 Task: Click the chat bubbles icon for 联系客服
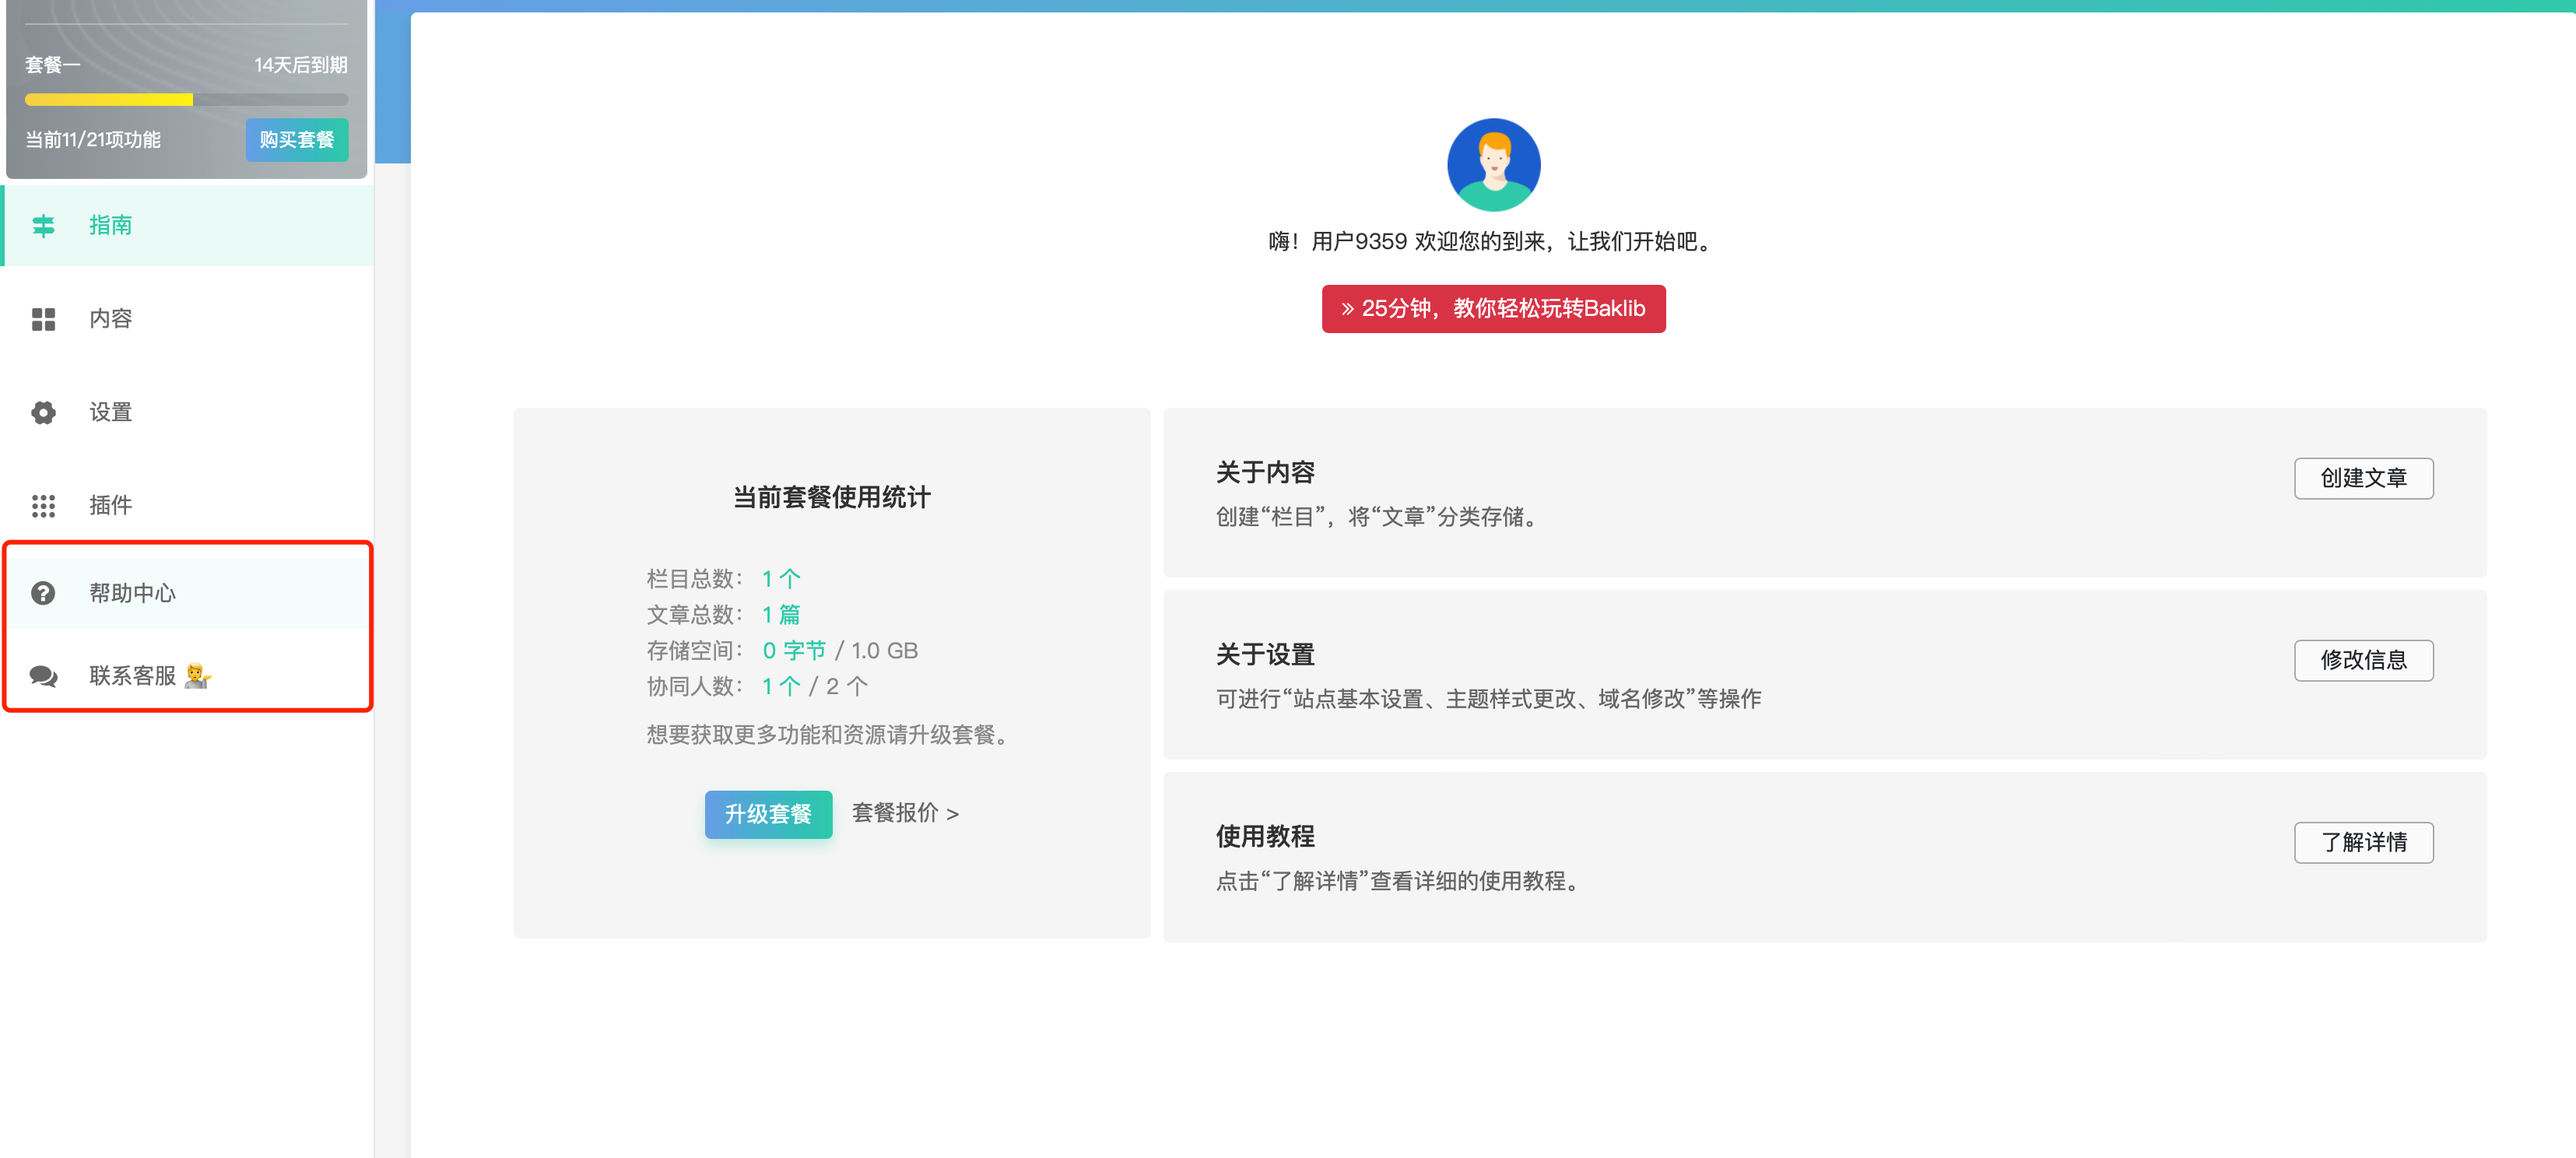43,676
